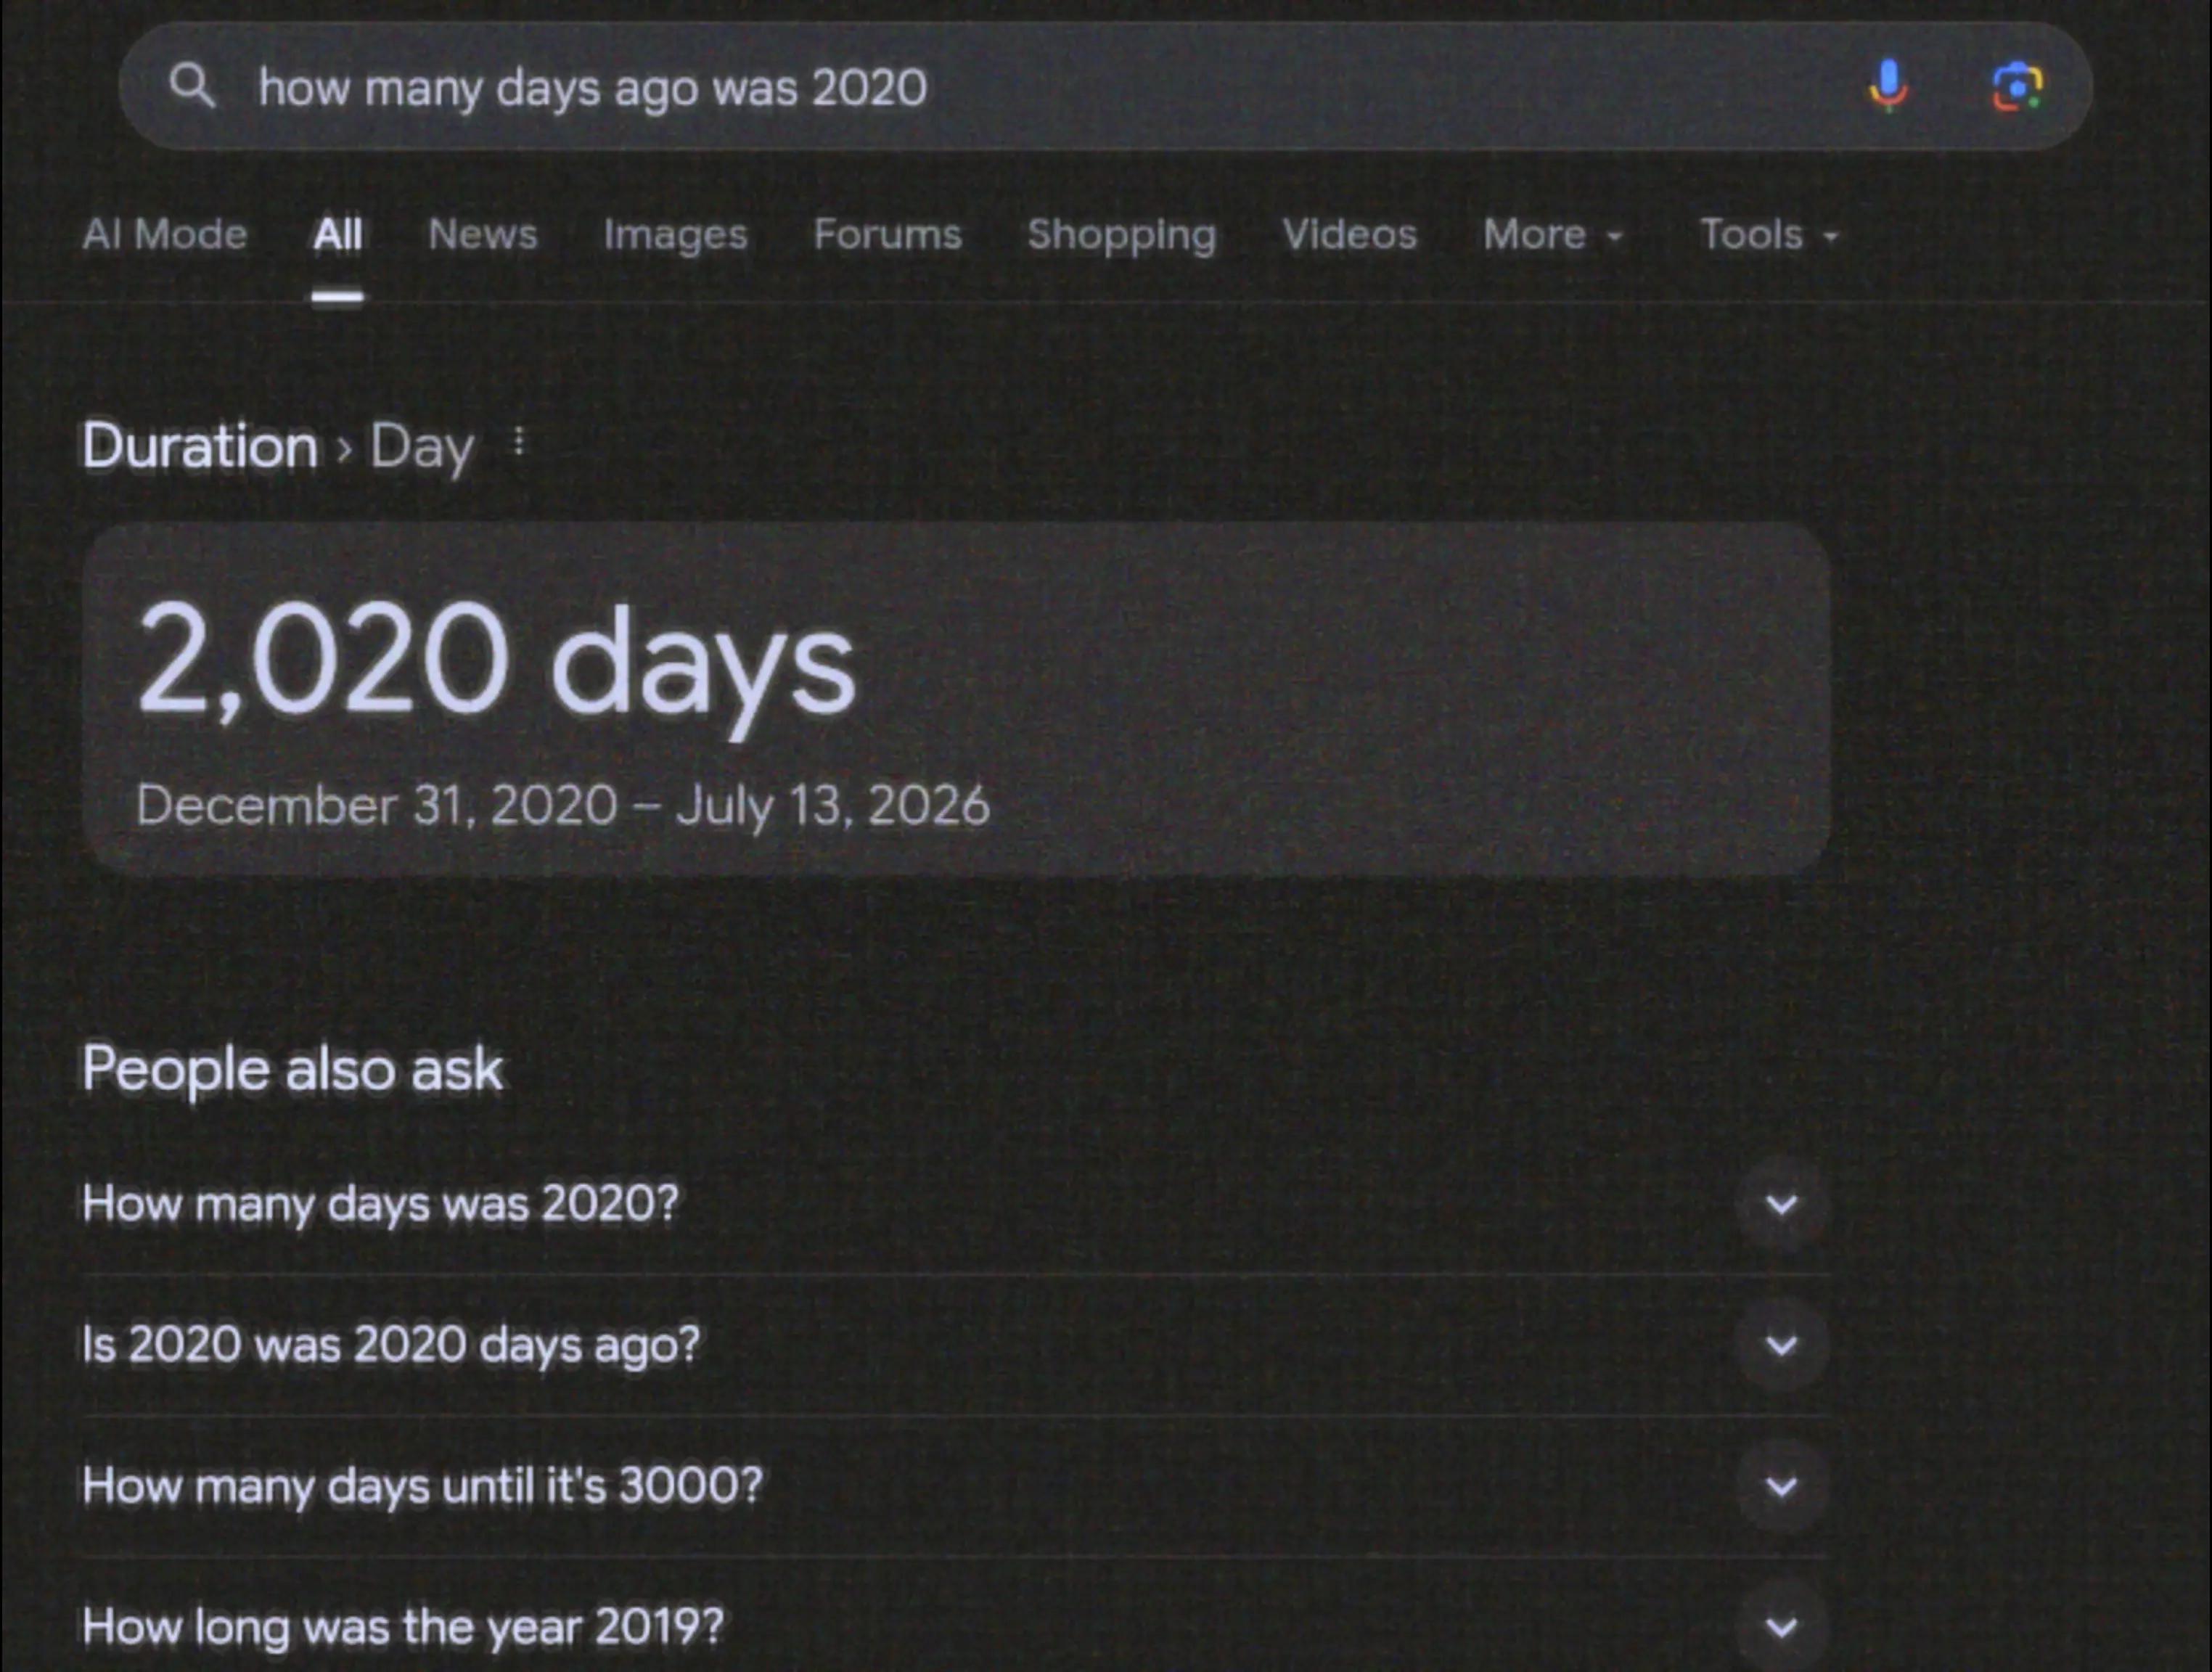The width and height of the screenshot is (2212, 1672).
Task: Open the three-dot menu beside Duration Day
Action: click(518, 441)
